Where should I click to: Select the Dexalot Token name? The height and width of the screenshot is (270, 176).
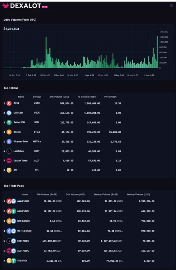click(x=21, y=161)
